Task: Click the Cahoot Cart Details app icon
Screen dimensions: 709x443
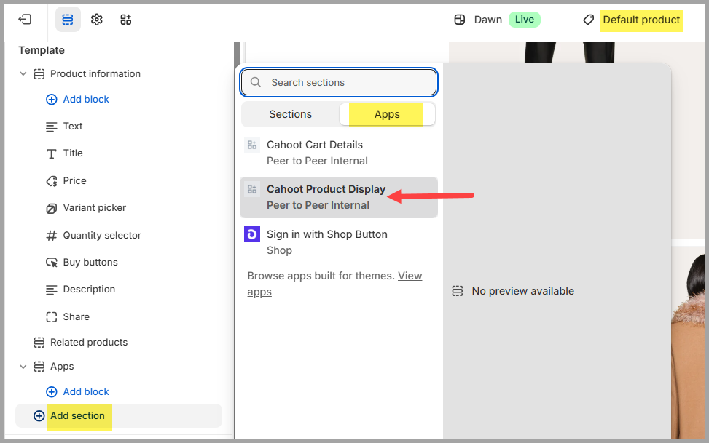Action: coord(252,145)
